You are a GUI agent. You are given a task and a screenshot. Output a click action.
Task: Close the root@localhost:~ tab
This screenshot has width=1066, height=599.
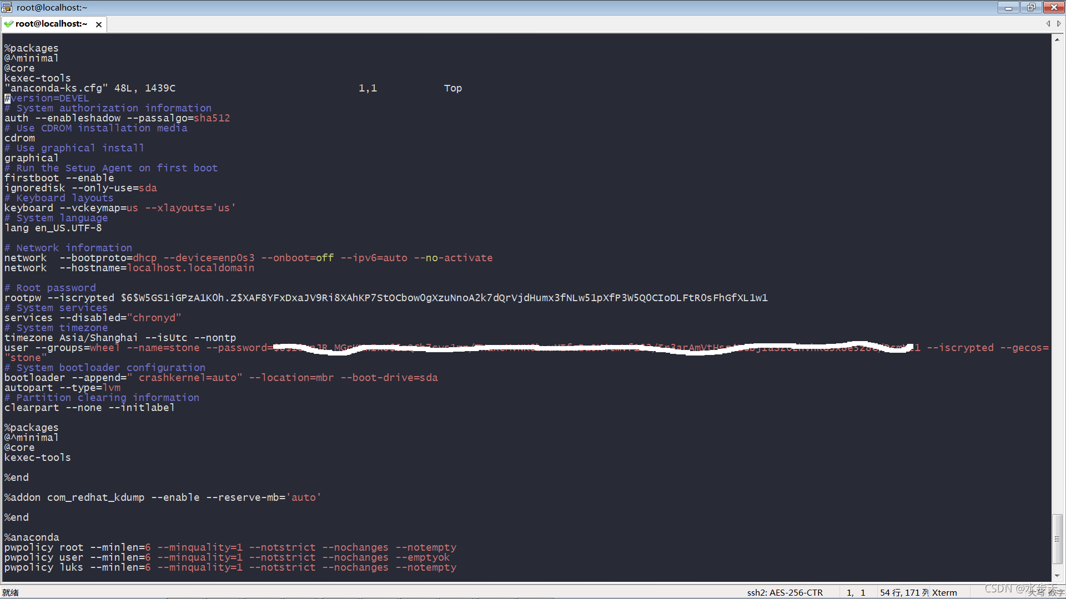pos(99,24)
